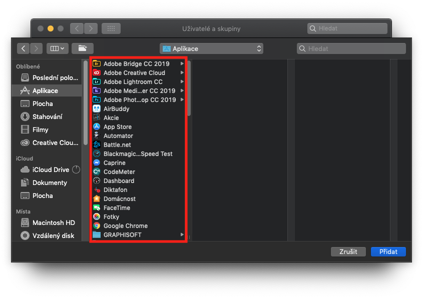Select the AirBuddy app icon
Image resolution: width=423 pixels, height=299 pixels.
[x=97, y=109]
